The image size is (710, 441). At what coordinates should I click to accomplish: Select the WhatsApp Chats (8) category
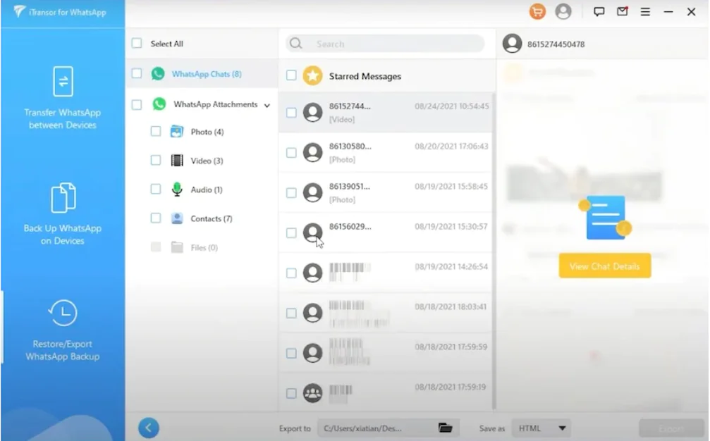204,72
